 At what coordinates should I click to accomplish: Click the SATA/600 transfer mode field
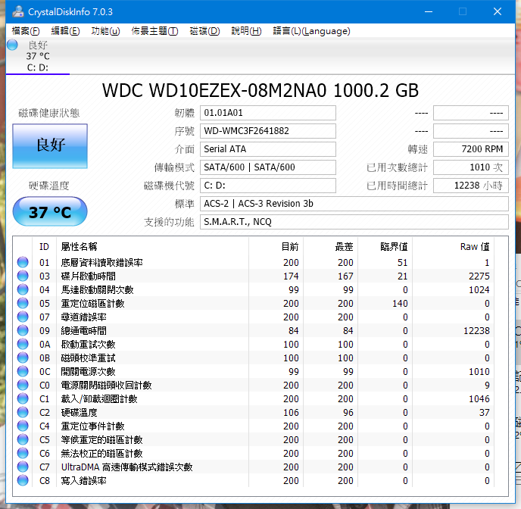pos(267,167)
